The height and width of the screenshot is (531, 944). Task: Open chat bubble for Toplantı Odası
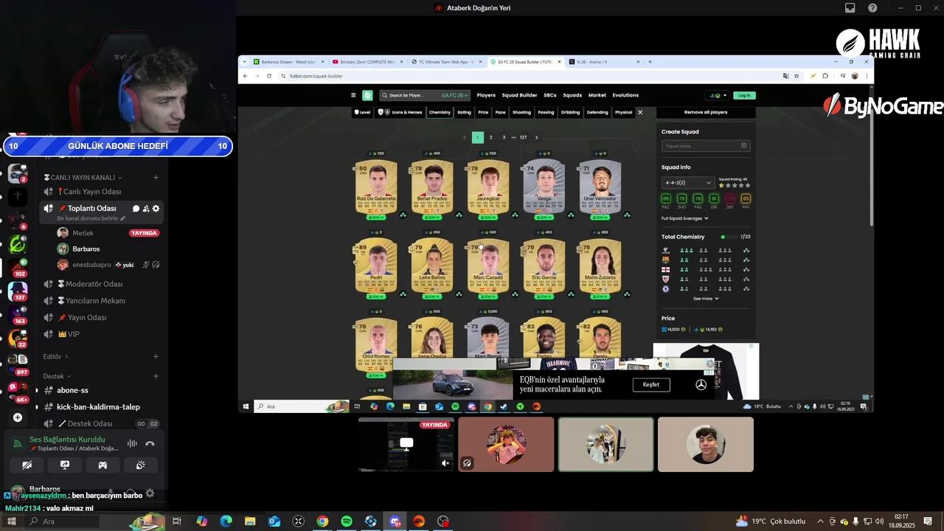pos(136,209)
